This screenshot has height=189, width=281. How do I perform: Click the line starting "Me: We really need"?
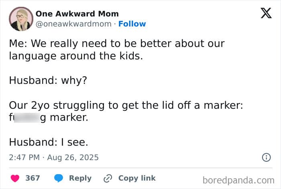click(117, 43)
